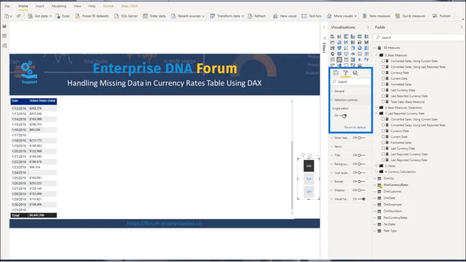
Task: Enable the Shadow switch
Action: point(361,190)
